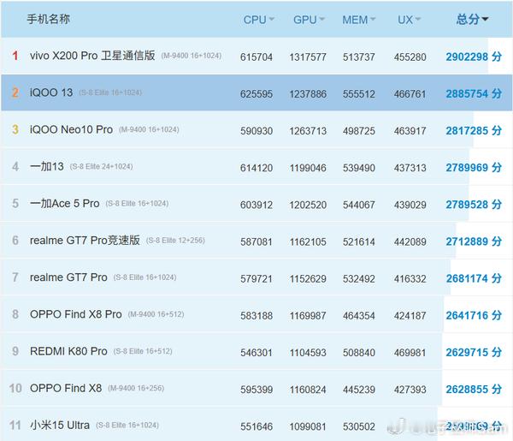
Task: Click MEM score 498725
Action: (358, 131)
